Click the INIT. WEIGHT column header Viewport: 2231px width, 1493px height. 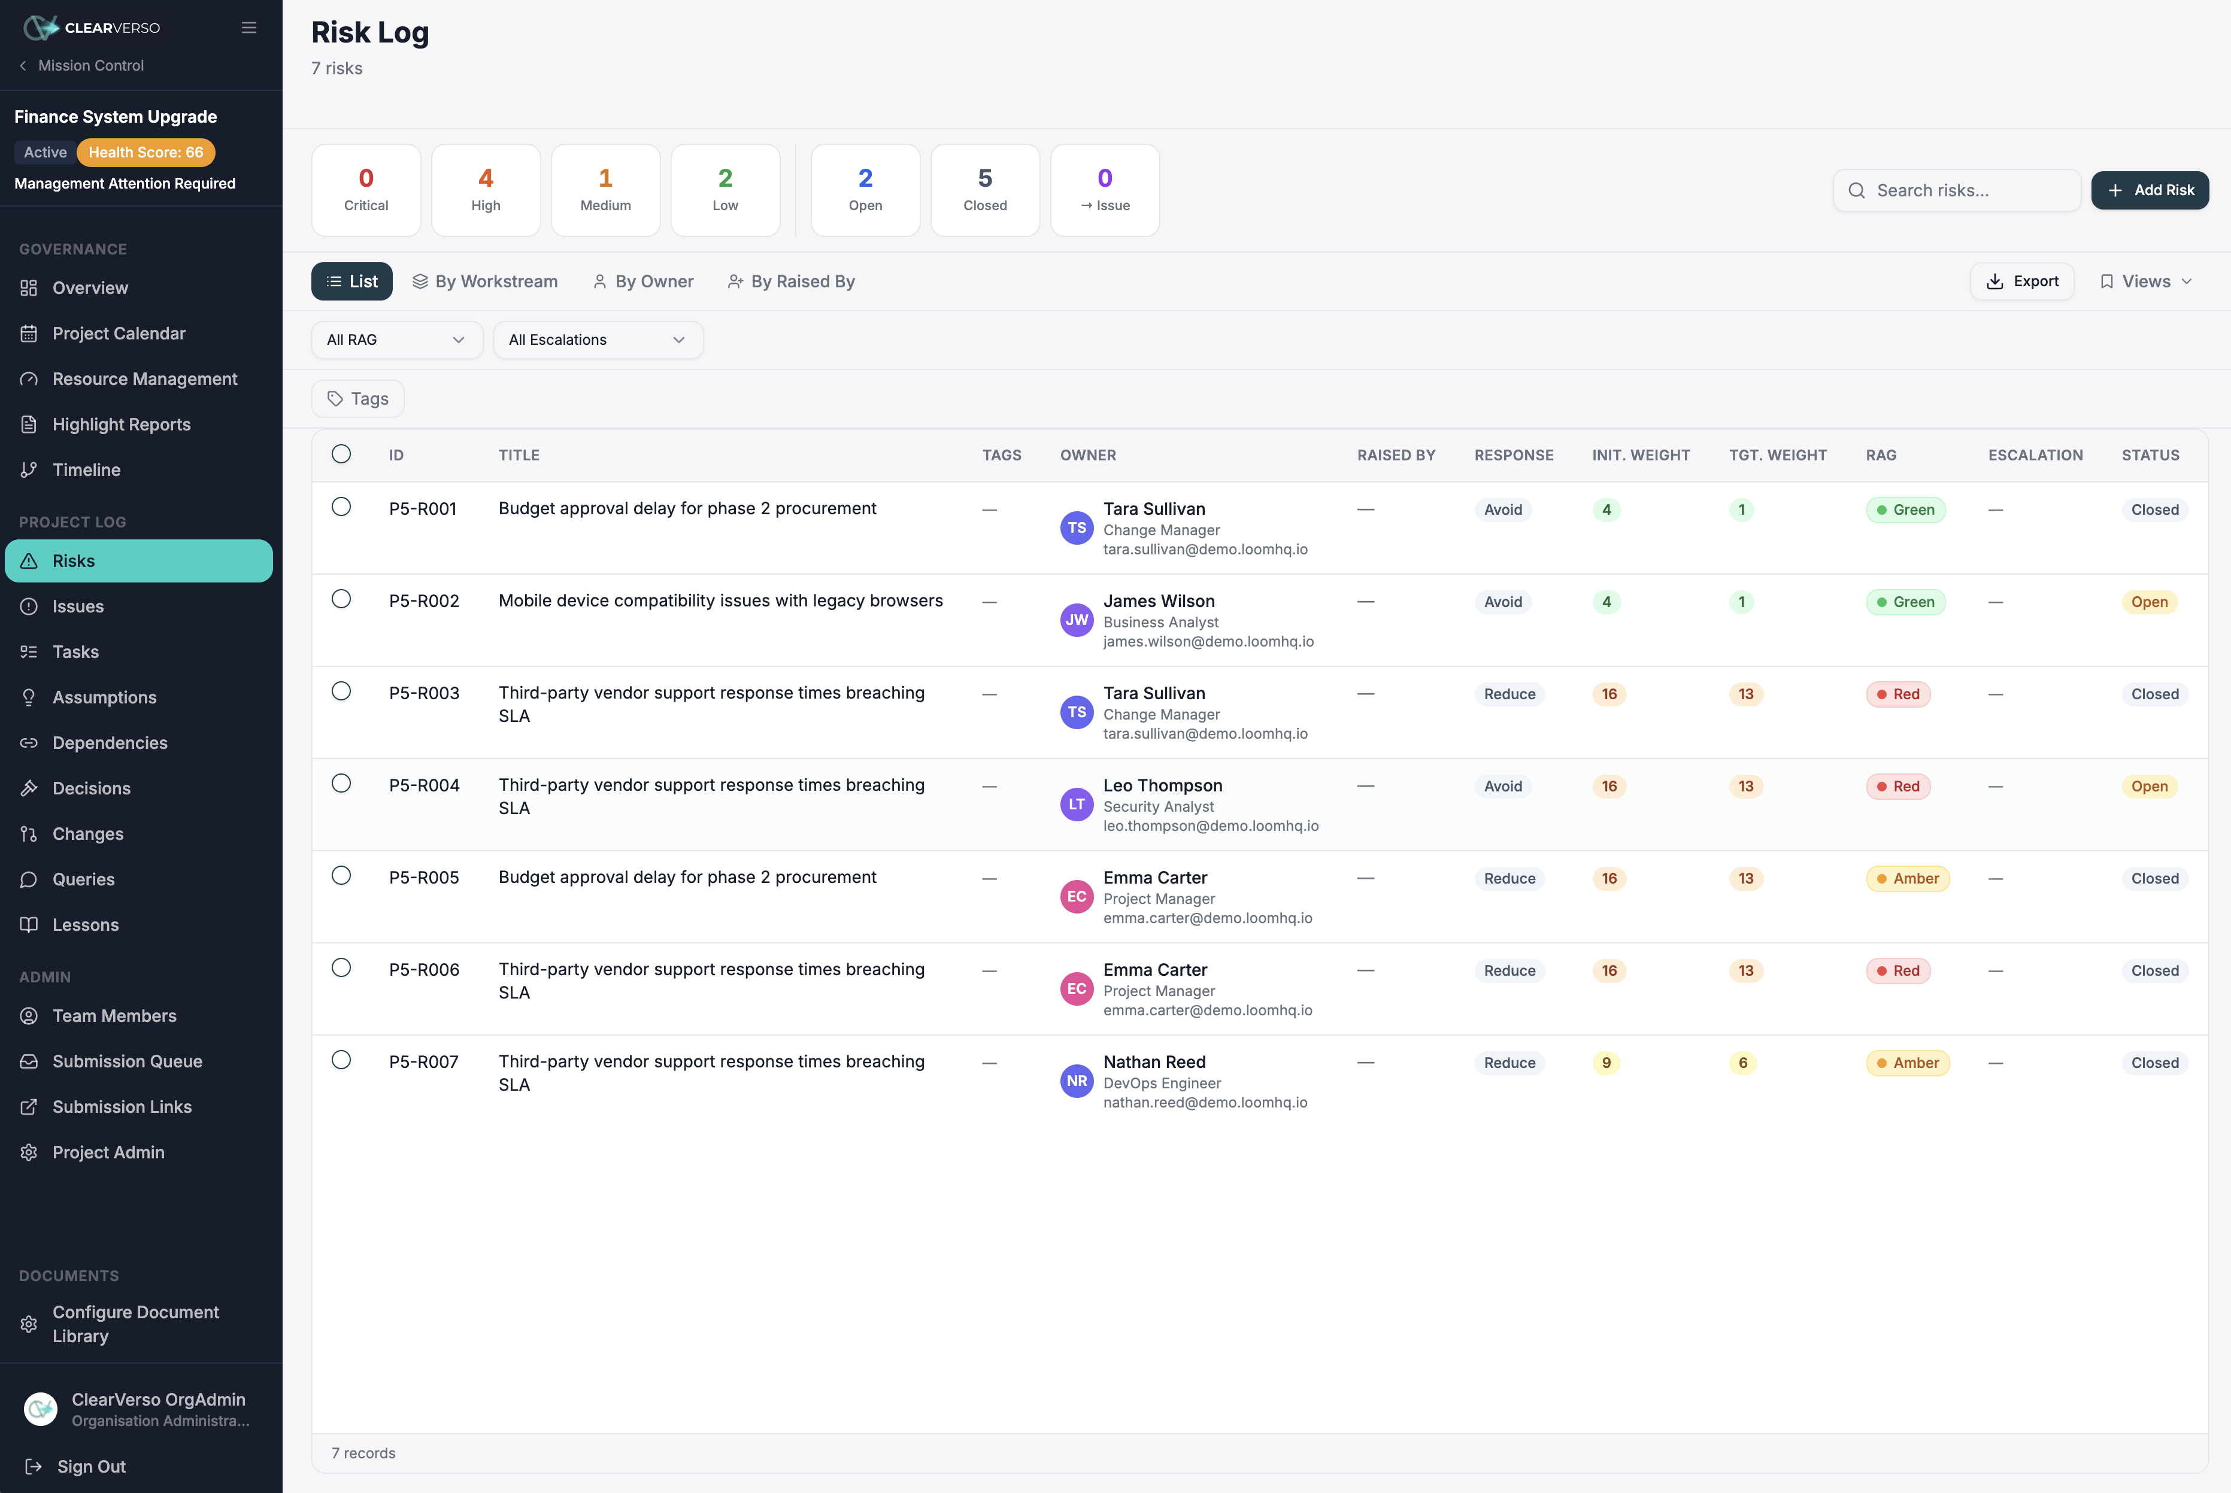1641,455
